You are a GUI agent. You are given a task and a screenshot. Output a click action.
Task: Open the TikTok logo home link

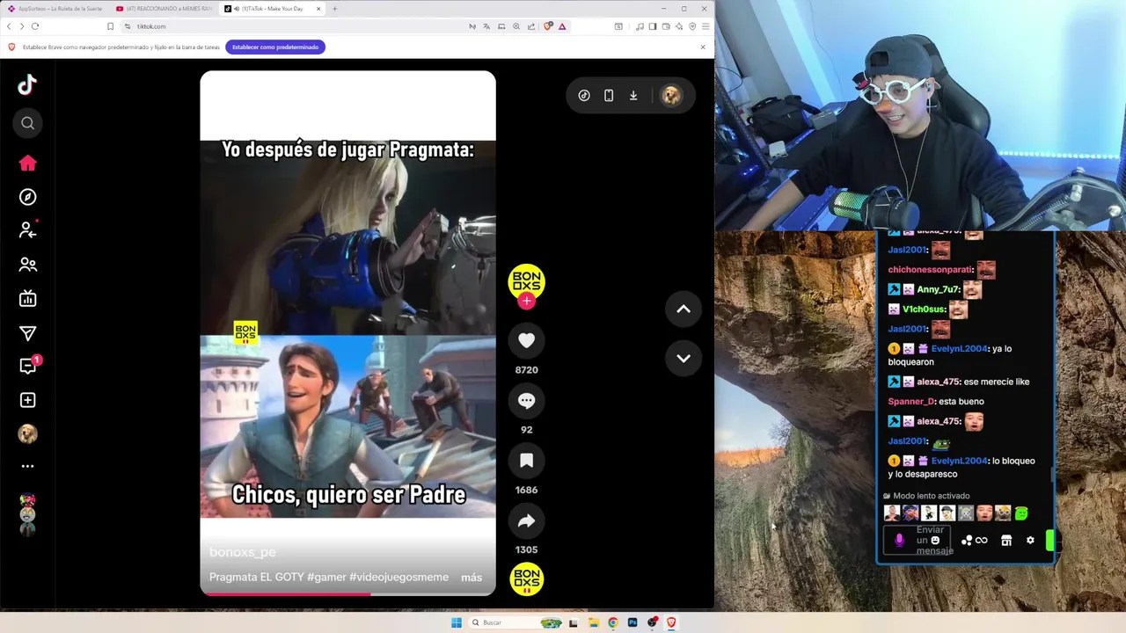[x=27, y=84]
